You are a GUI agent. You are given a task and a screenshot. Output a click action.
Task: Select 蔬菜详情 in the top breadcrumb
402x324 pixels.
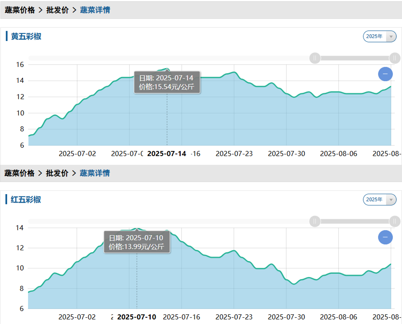[95, 10]
